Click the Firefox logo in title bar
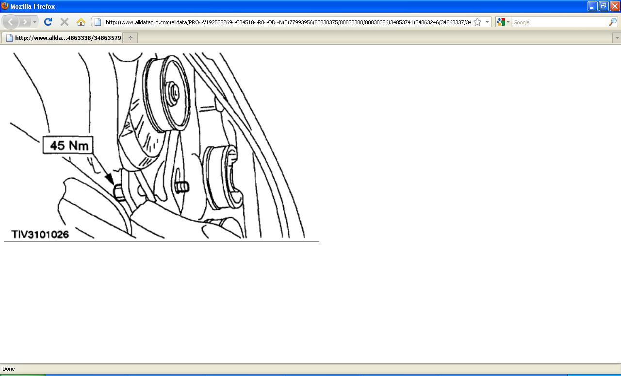 [x=5, y=6]
